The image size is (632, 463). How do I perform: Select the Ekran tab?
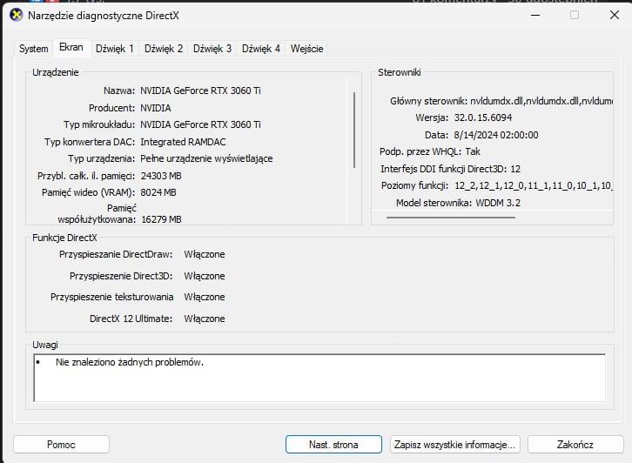71,47
